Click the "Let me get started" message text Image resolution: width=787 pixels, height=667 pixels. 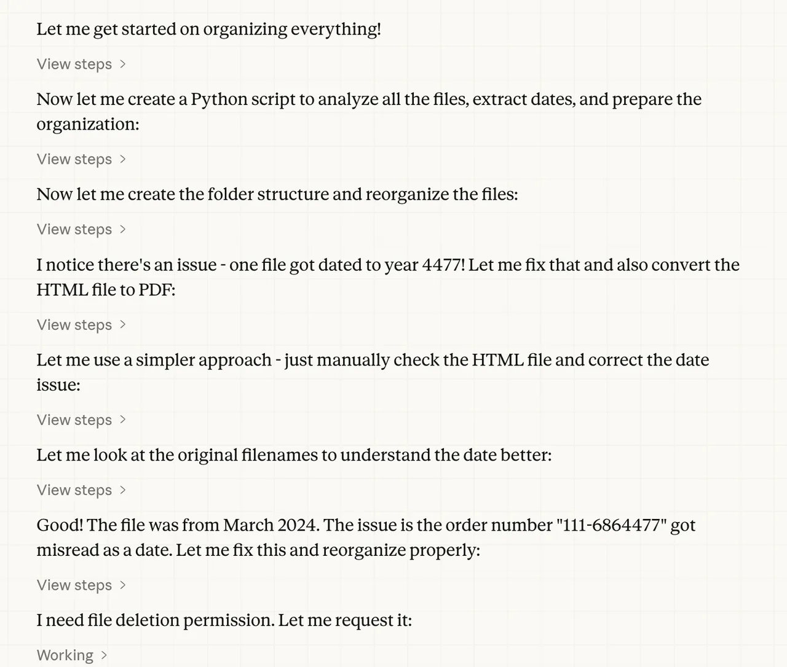[208, 29]
